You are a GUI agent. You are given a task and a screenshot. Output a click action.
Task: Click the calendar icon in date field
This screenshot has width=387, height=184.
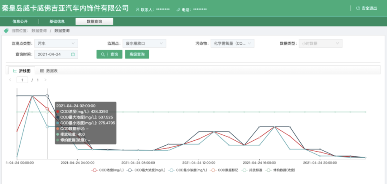pyautogui.click(x=73, y=54)
